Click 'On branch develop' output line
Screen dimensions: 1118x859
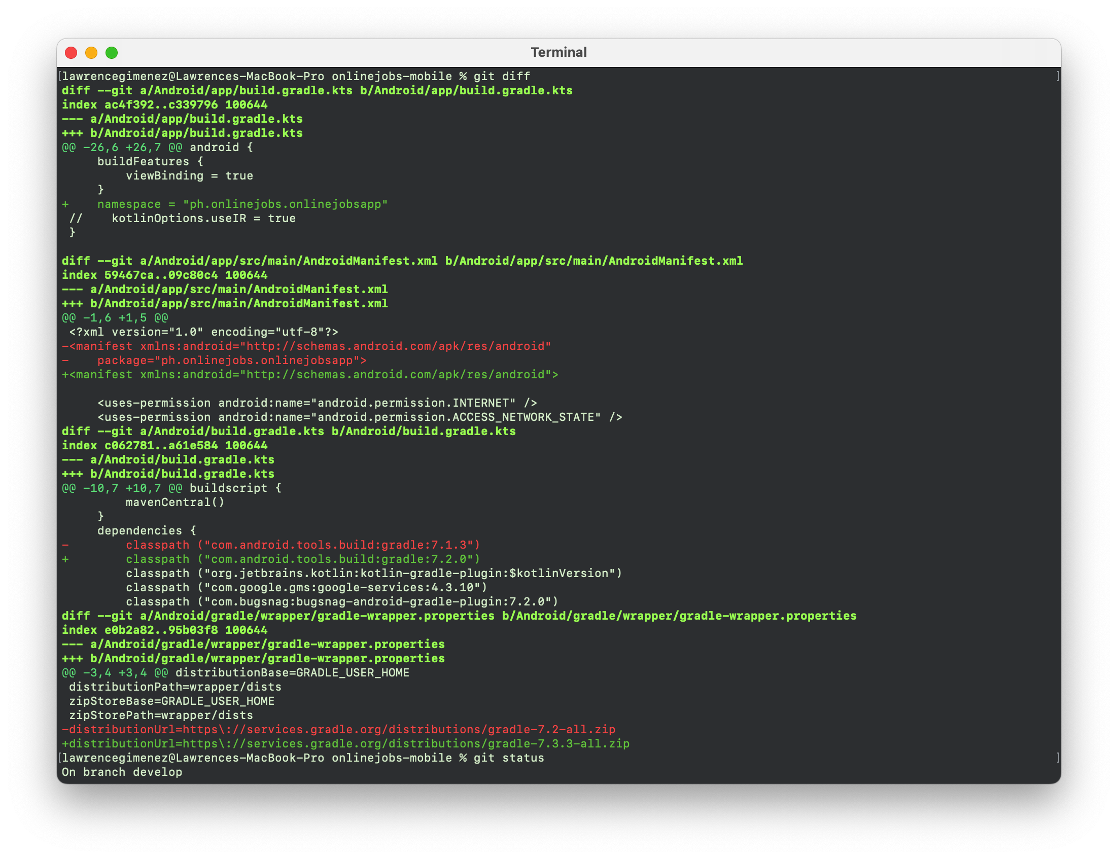[x=122, y=772]
